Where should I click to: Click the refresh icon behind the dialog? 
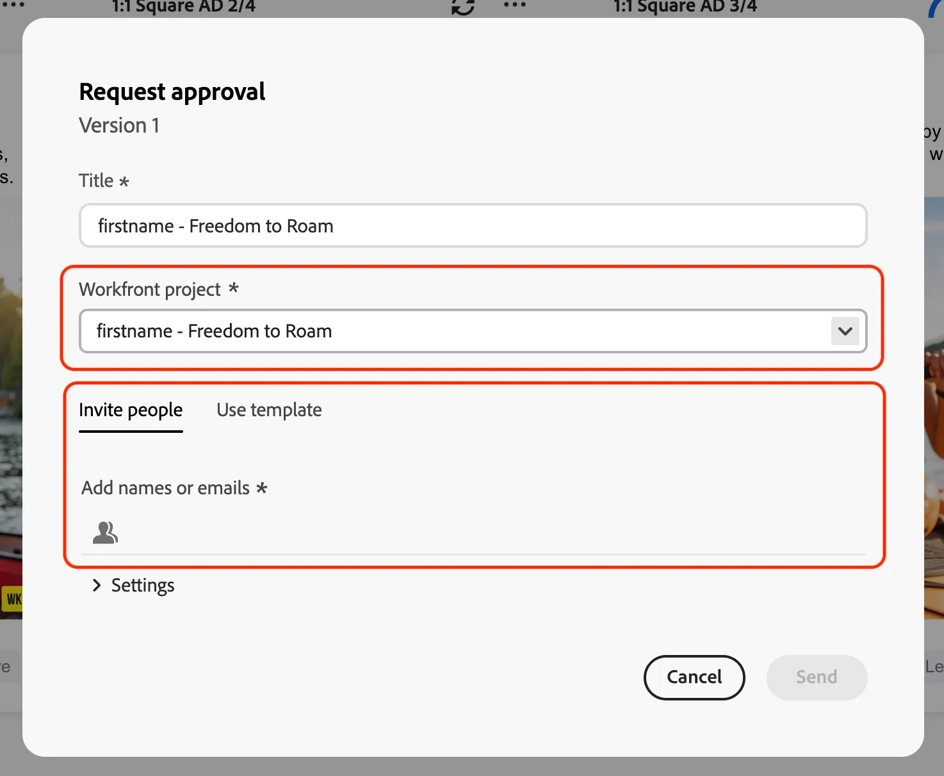click(462, 7)
